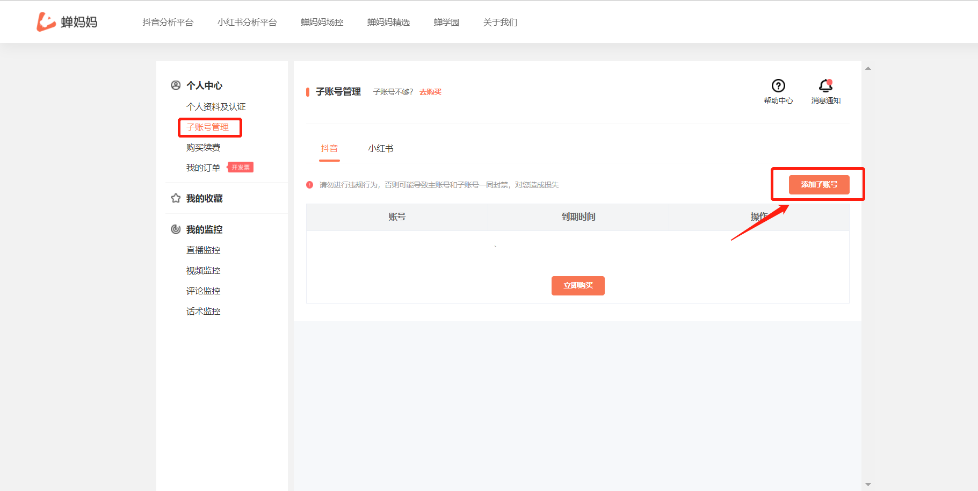The height and width of the screenshot is (491, 978).
Task: Click the 消息通知 label
Action: [x=826, y=100]
